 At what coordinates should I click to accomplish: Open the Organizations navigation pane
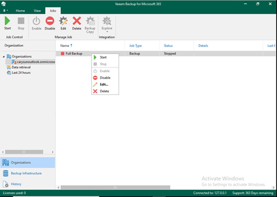pos(28,162)
